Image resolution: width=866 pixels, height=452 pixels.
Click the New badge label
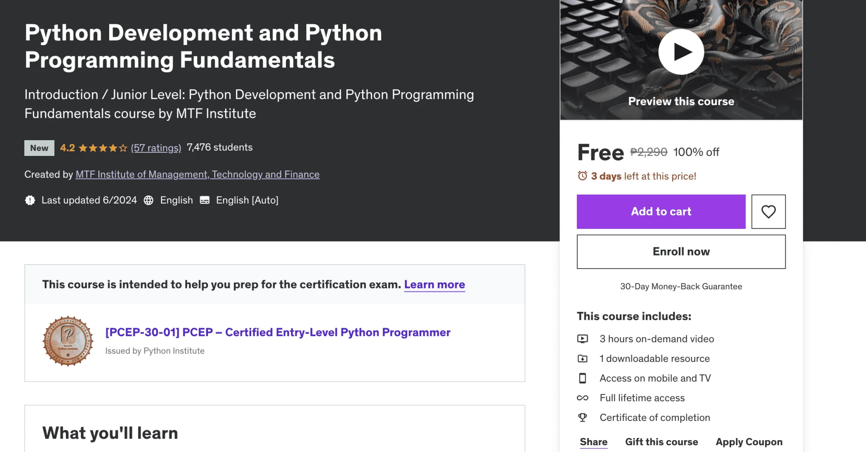pos(39,148)
